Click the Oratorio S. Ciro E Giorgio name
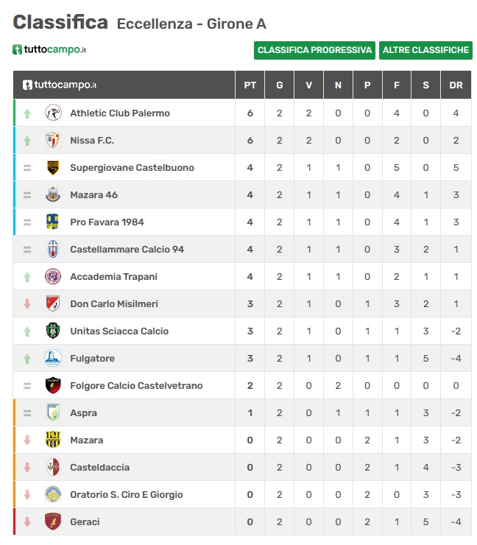 coord(127,495)
